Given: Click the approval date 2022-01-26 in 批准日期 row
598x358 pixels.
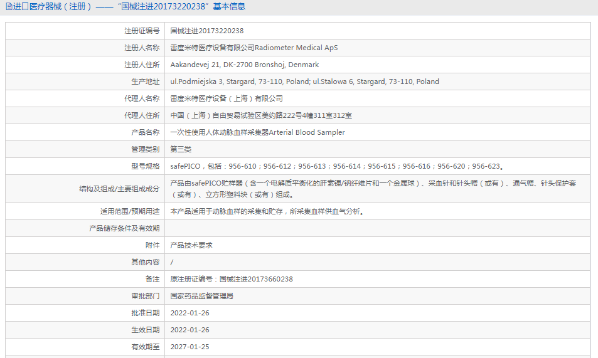Looking at the screenshot, I should 190,313.
